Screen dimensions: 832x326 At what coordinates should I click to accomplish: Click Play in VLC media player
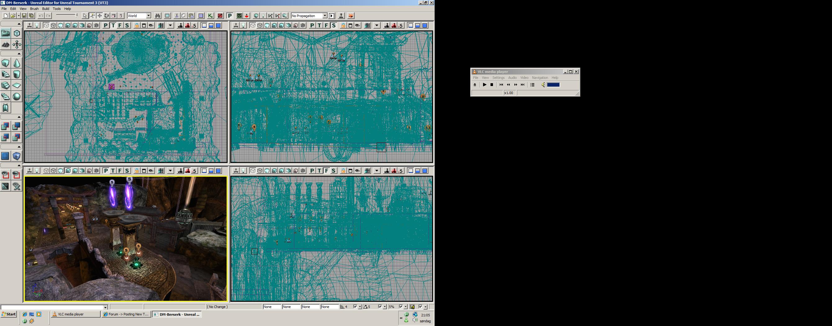pos(485,85)
